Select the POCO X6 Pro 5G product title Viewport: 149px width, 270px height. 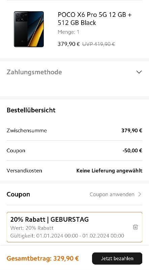coord(95,19)
